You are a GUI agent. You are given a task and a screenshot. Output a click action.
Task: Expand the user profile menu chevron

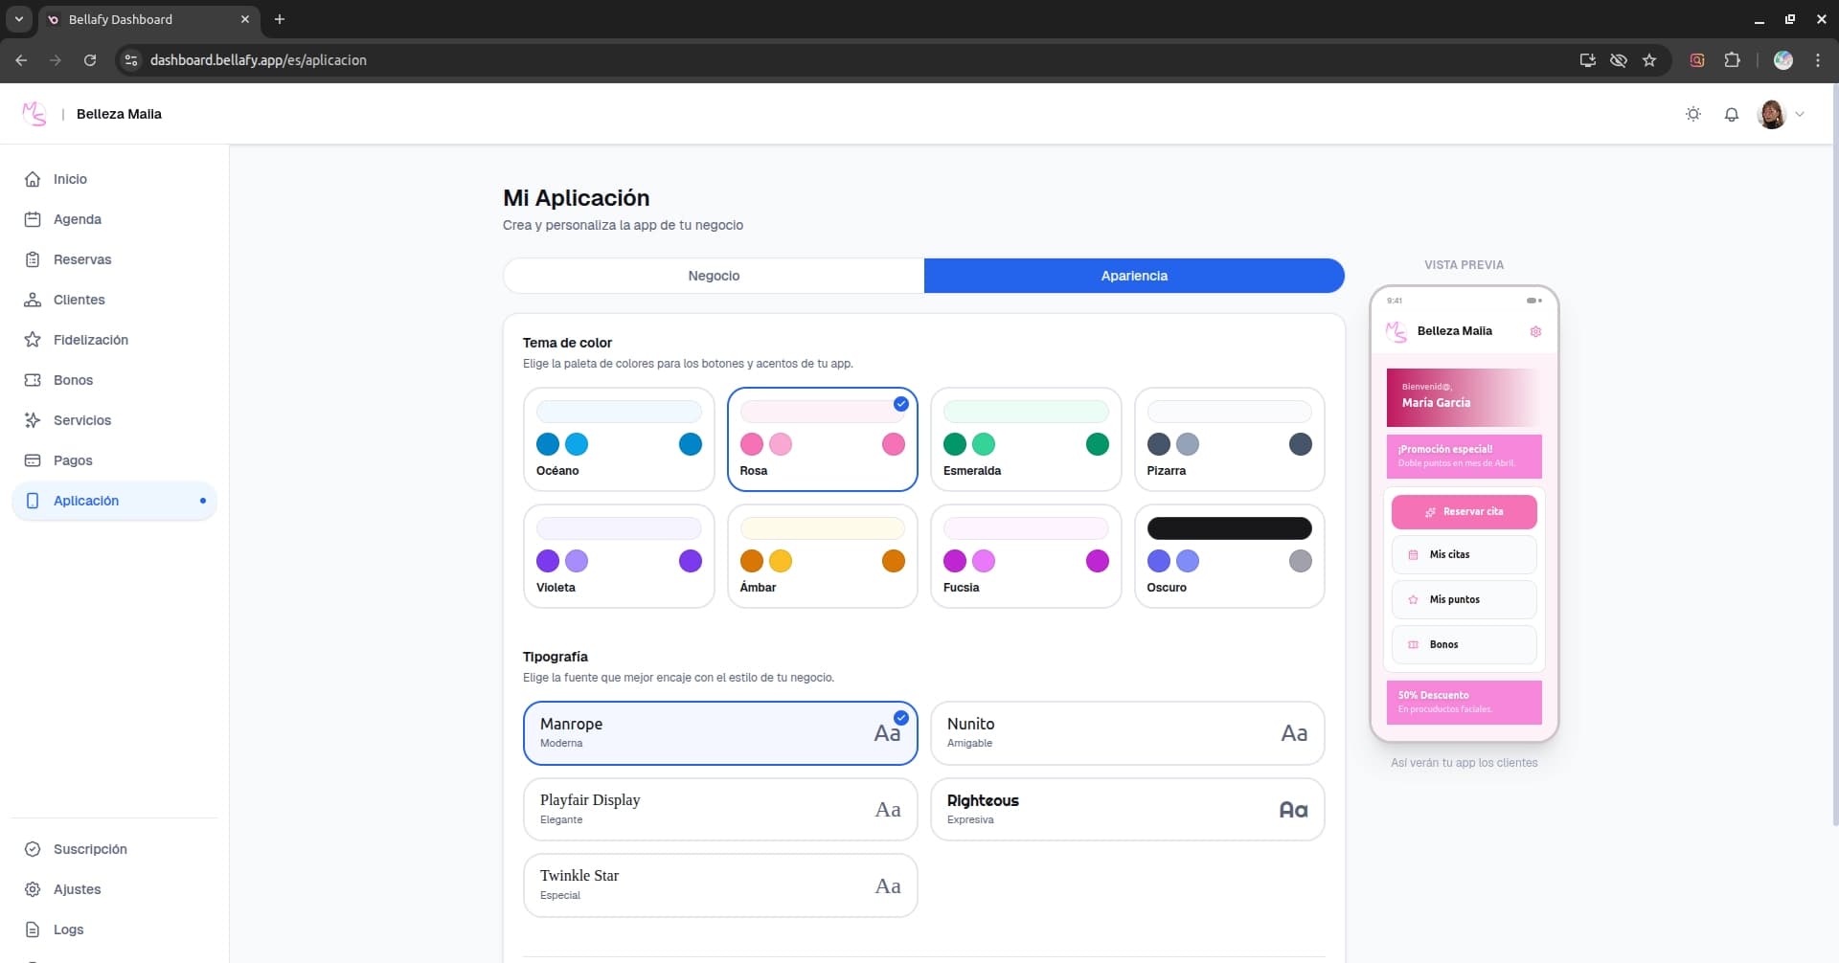click(x=1800, y=114)
